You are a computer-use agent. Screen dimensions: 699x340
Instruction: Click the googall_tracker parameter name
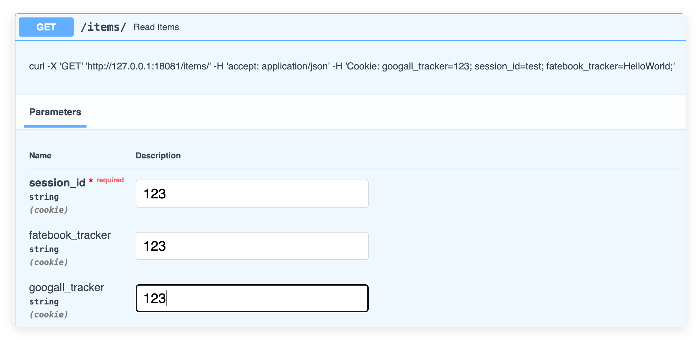[66, 287]
